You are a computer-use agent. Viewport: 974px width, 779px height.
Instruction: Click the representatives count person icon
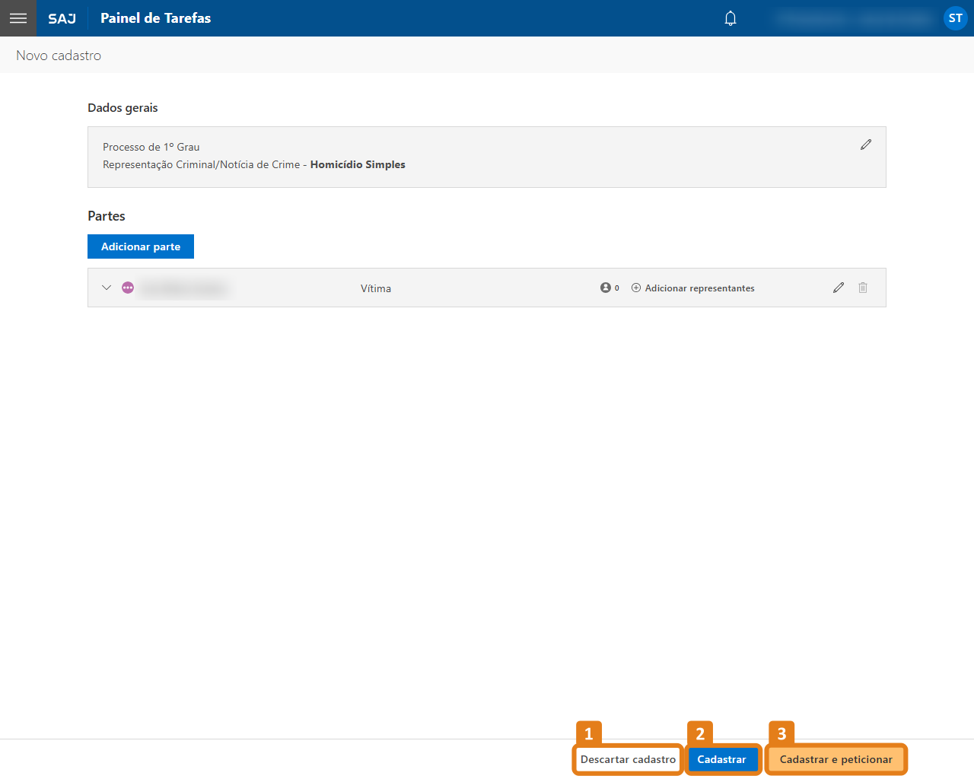[606, 288]
